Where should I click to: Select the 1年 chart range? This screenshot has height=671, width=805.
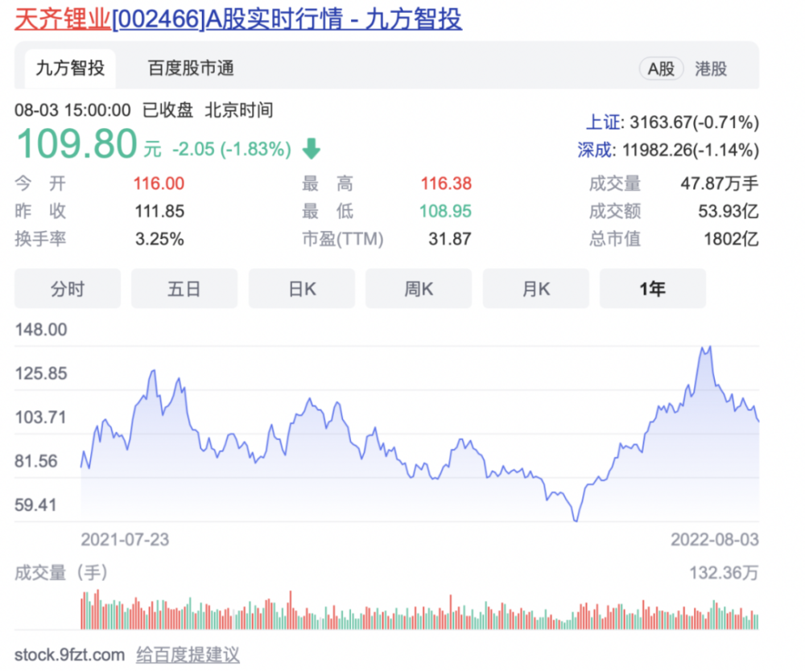point(653,289)
